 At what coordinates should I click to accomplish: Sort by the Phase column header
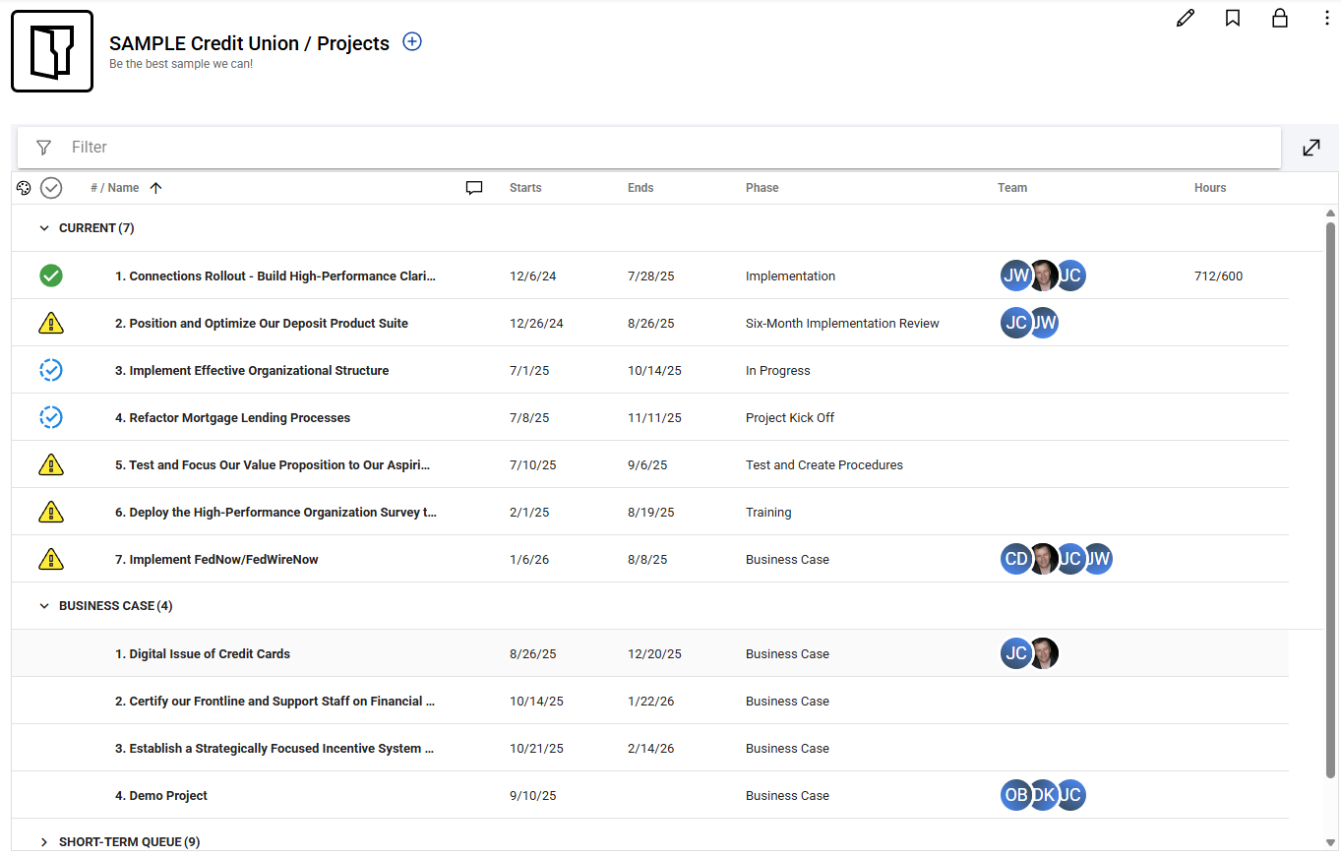click(x=762, y=188)
